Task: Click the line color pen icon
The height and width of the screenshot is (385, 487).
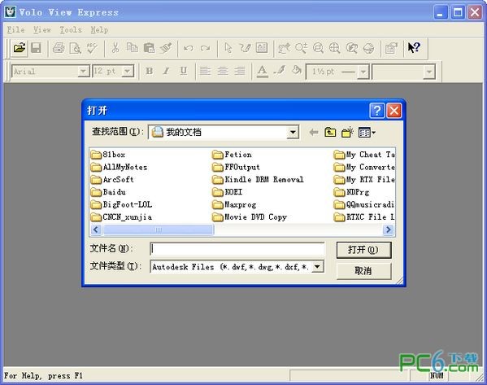Action: (x=279, y=71)
